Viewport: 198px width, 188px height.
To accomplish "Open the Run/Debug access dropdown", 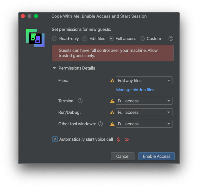I will [144, 112].
